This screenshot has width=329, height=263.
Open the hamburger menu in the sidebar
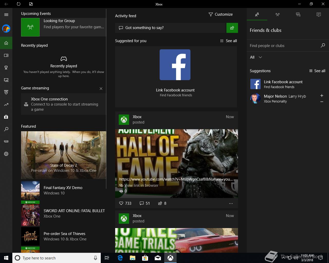(x=6, y=15)
